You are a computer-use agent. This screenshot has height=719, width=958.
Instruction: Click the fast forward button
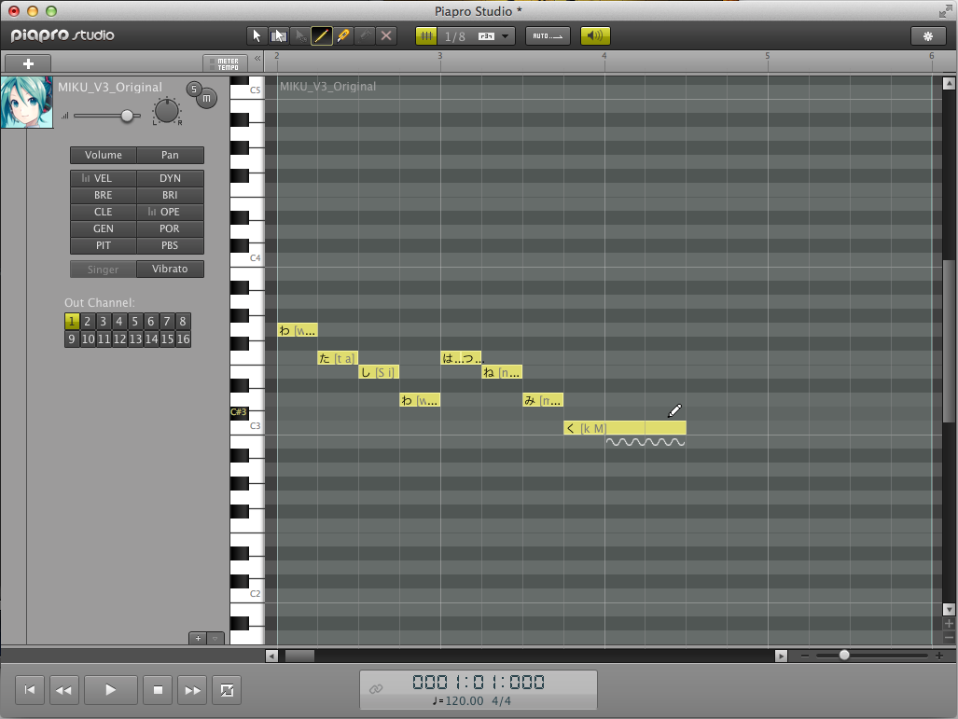pos(192,690)
